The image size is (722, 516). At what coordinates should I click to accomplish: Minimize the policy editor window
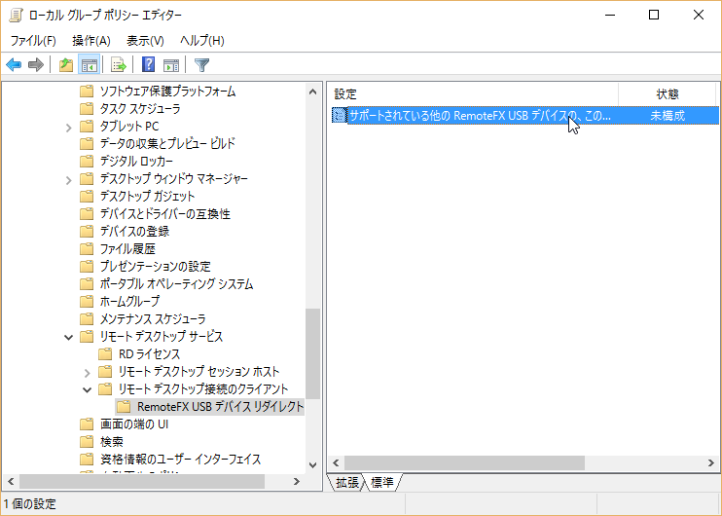tap(610, 15)
